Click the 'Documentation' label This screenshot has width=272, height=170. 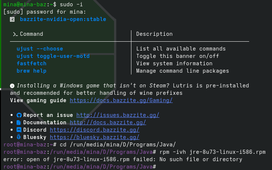coord(45,122)
